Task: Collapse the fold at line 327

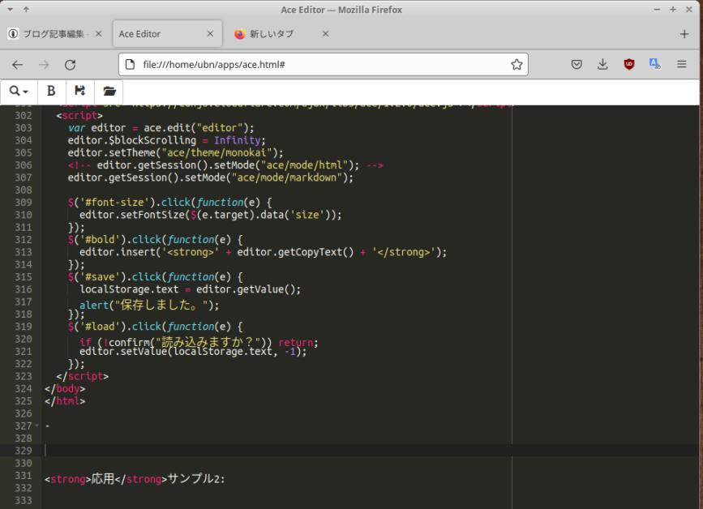Action: (x=36, y=426)
